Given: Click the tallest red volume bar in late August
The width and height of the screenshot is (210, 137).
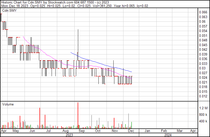Looking at the screenshot, I should [x=78, y=115].
